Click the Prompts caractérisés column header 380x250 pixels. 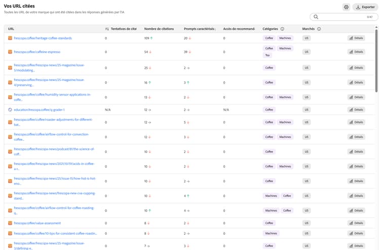pyautogui.click(x=199, y=29)
